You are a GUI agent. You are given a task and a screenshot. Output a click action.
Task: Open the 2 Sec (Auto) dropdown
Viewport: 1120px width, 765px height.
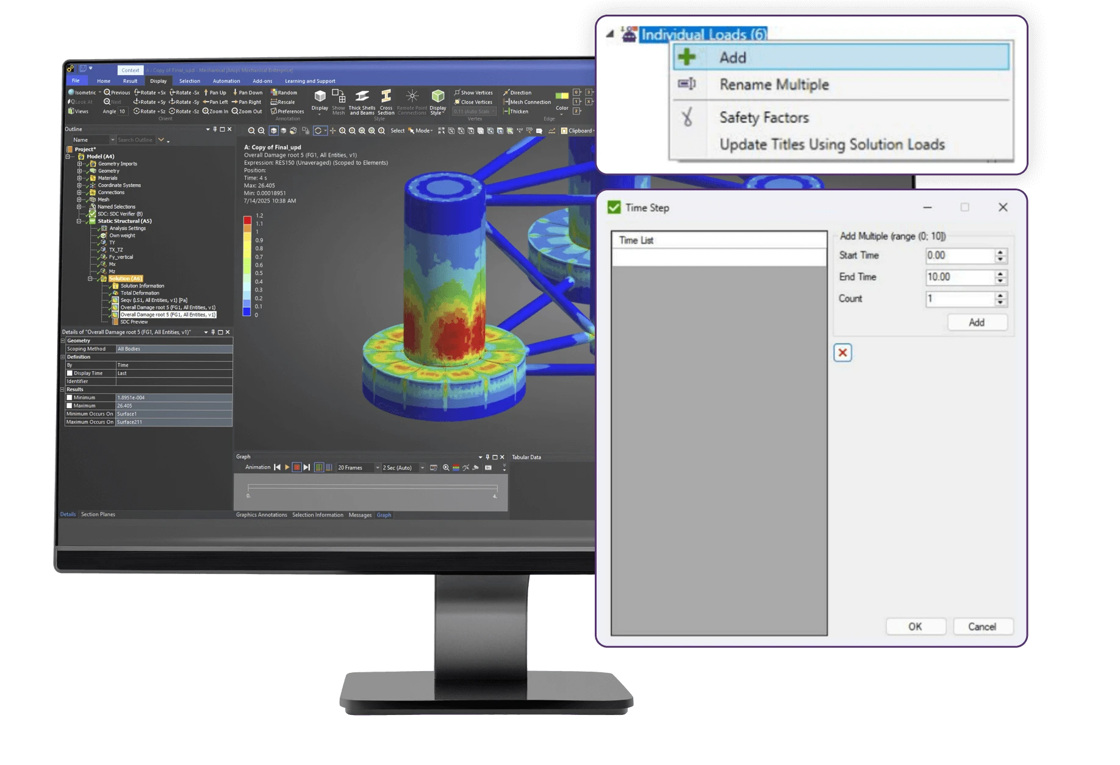tap(422, 468)
